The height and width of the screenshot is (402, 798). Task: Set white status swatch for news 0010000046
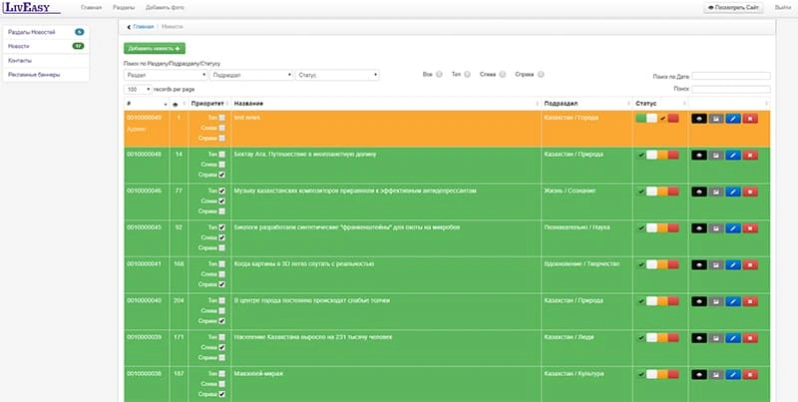click(x=652, y=192)
